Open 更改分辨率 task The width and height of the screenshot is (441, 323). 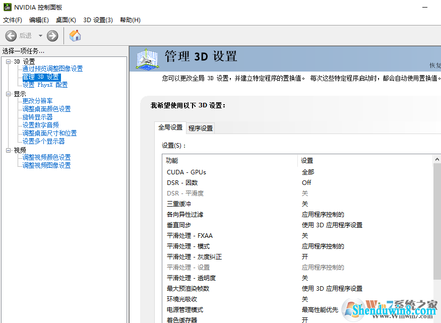37,101
